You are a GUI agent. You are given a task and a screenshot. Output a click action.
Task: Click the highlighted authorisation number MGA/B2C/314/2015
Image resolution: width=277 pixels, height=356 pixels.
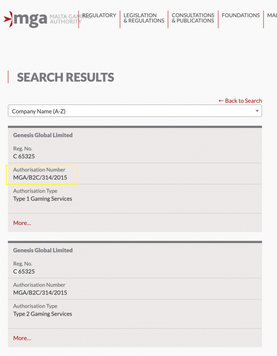40,178
